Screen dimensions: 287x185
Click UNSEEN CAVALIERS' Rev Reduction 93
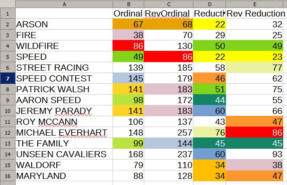254,154
